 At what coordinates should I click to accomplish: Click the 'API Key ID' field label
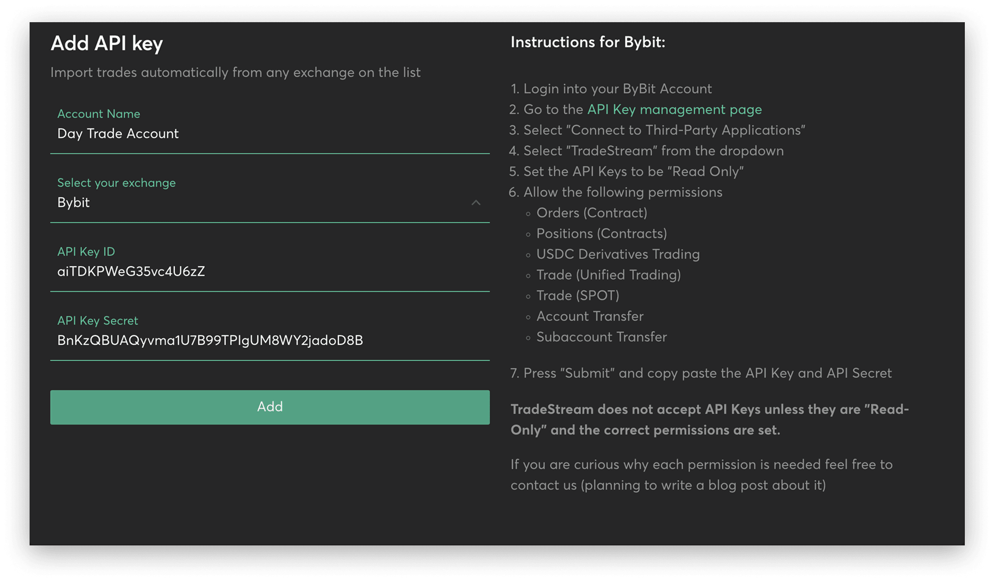86,251
